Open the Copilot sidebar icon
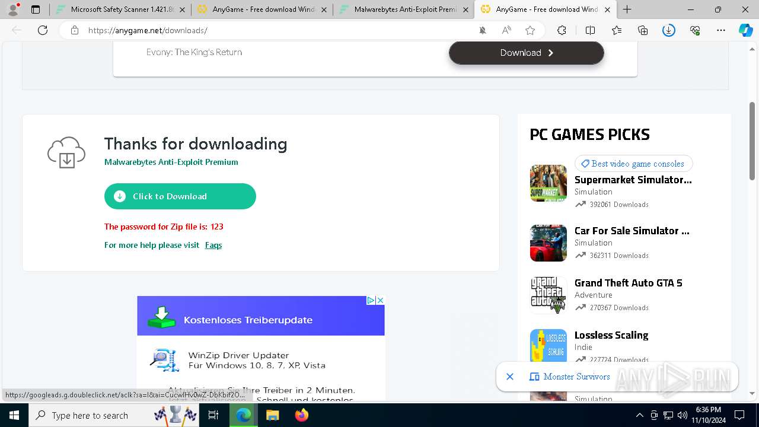 746,30
